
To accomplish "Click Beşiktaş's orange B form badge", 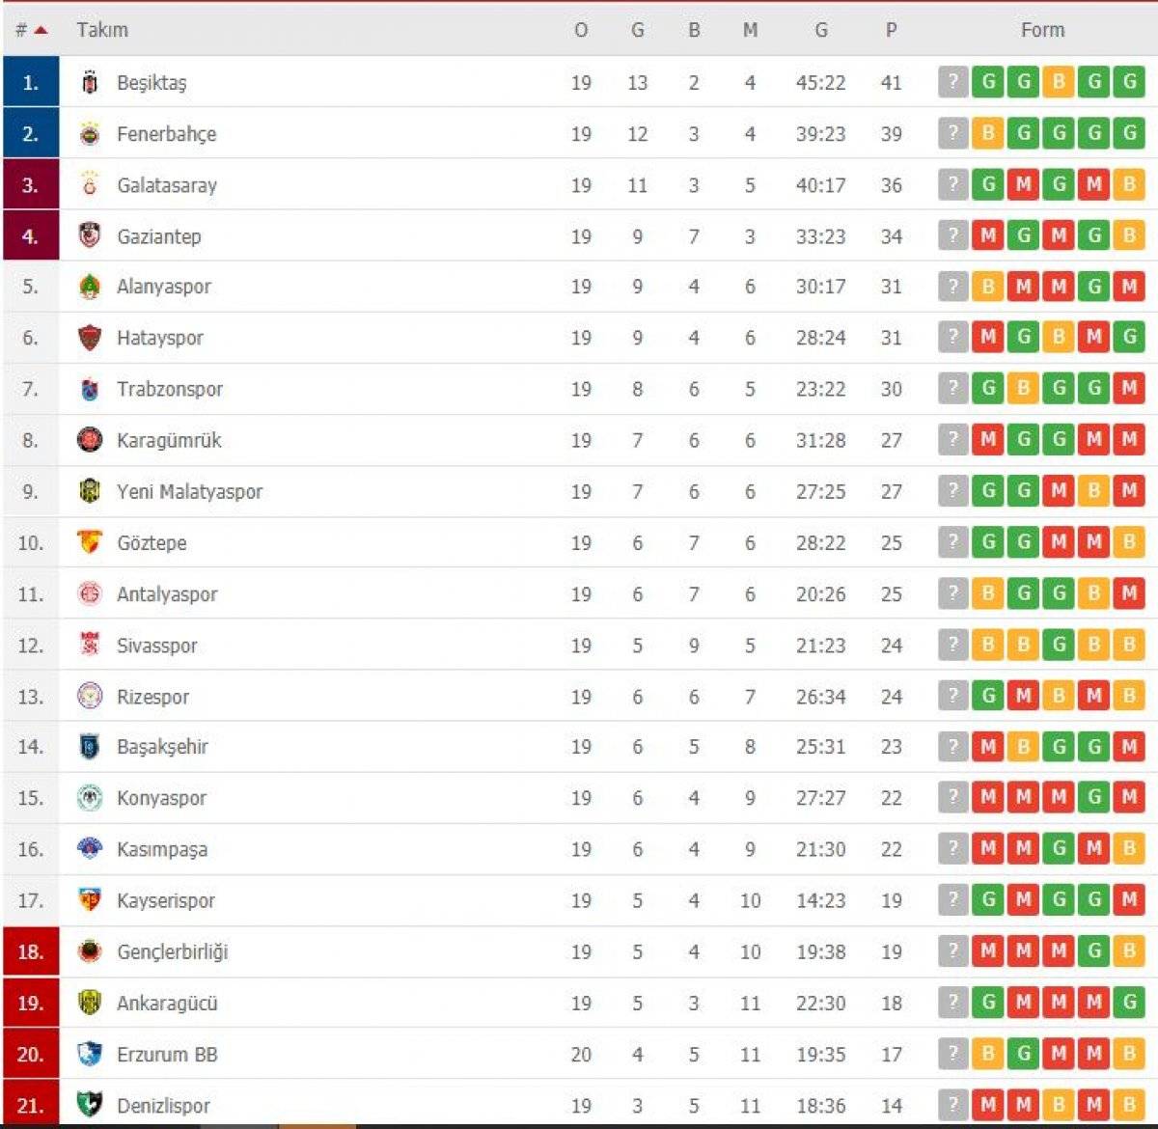I will [x=1060, y=82].
